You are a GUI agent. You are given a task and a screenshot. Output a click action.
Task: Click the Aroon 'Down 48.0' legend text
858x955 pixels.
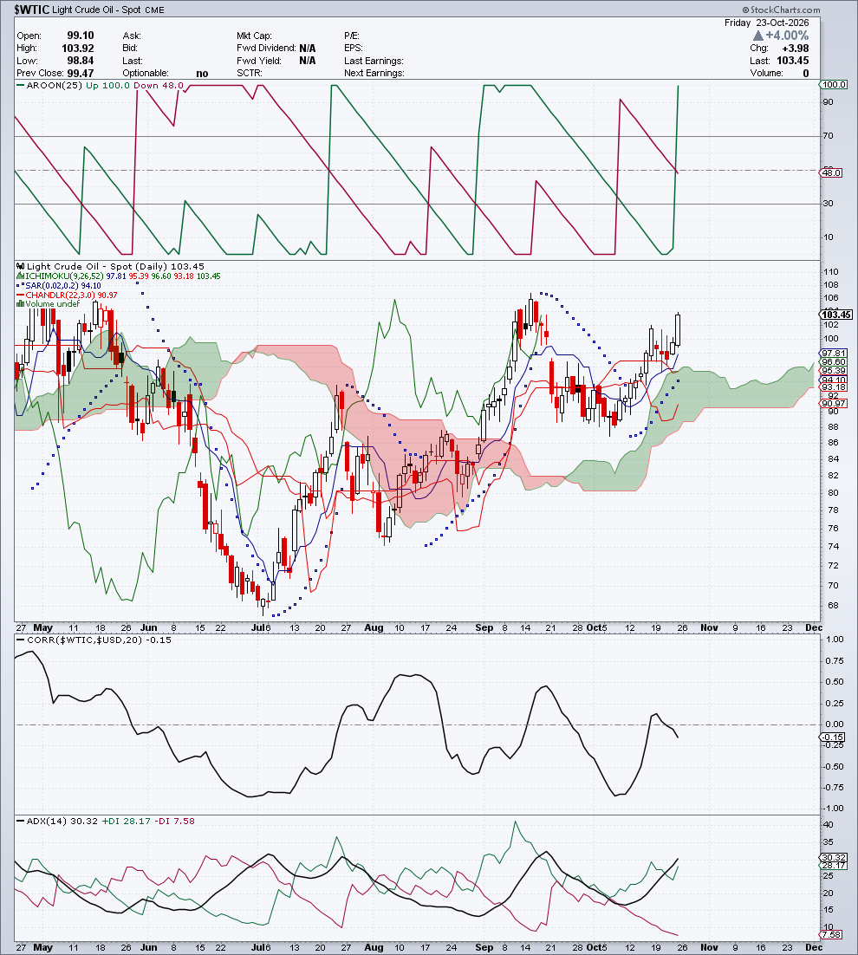159,85
